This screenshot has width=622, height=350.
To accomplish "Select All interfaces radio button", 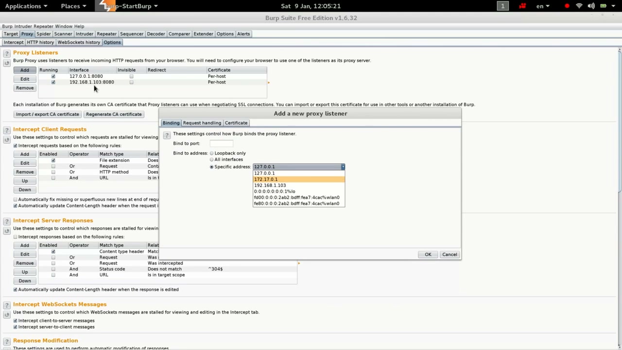I will (211, 159).
